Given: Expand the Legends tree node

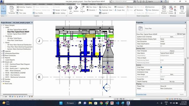Looking at the screenshot, I should click(2, 51).
